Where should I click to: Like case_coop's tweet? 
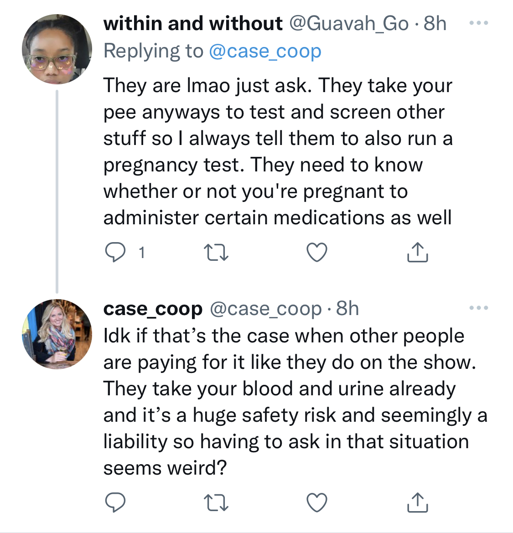(x=317, y=502)
